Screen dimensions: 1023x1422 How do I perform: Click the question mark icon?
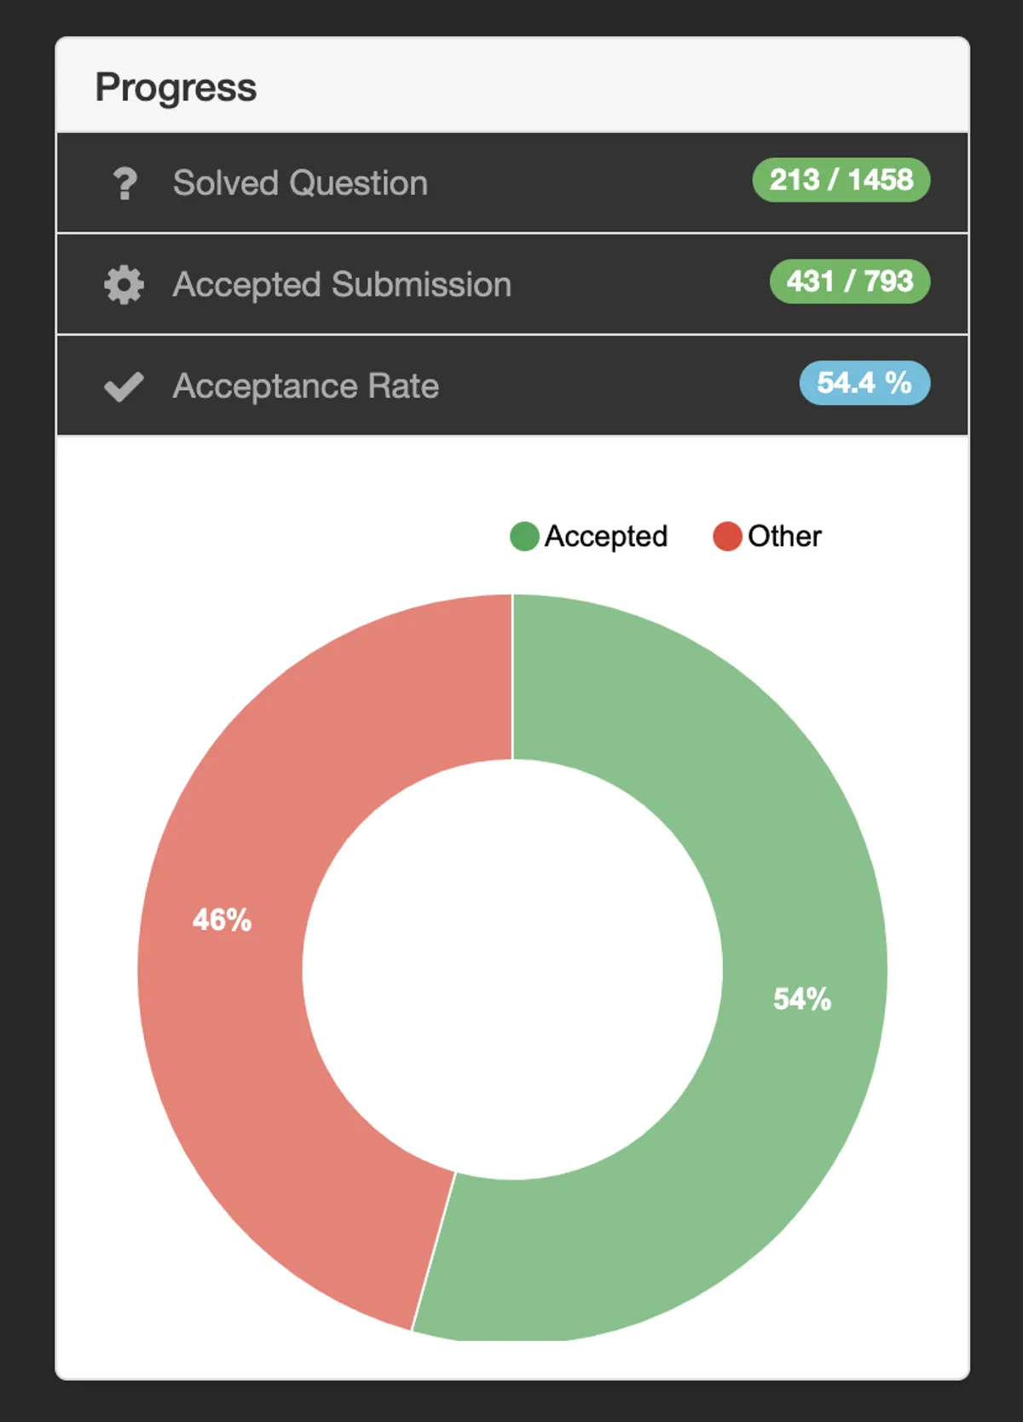pyautogui.click(x=124, y=183)
